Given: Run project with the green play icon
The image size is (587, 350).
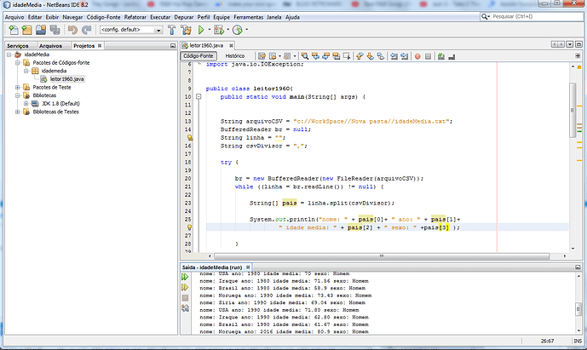Looking at the screenshot, I should coord(201,30).
